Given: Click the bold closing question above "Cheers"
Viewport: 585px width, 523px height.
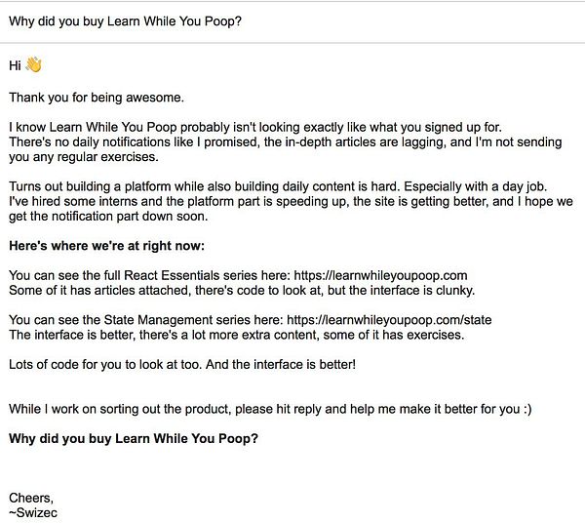Looking at the screenshot, I should 134,438.
